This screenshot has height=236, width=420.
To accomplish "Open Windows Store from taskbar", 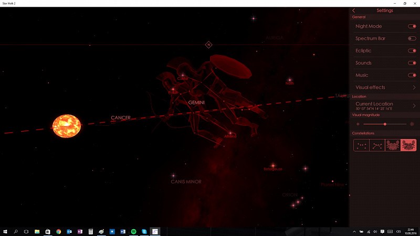I will [48, 232].
